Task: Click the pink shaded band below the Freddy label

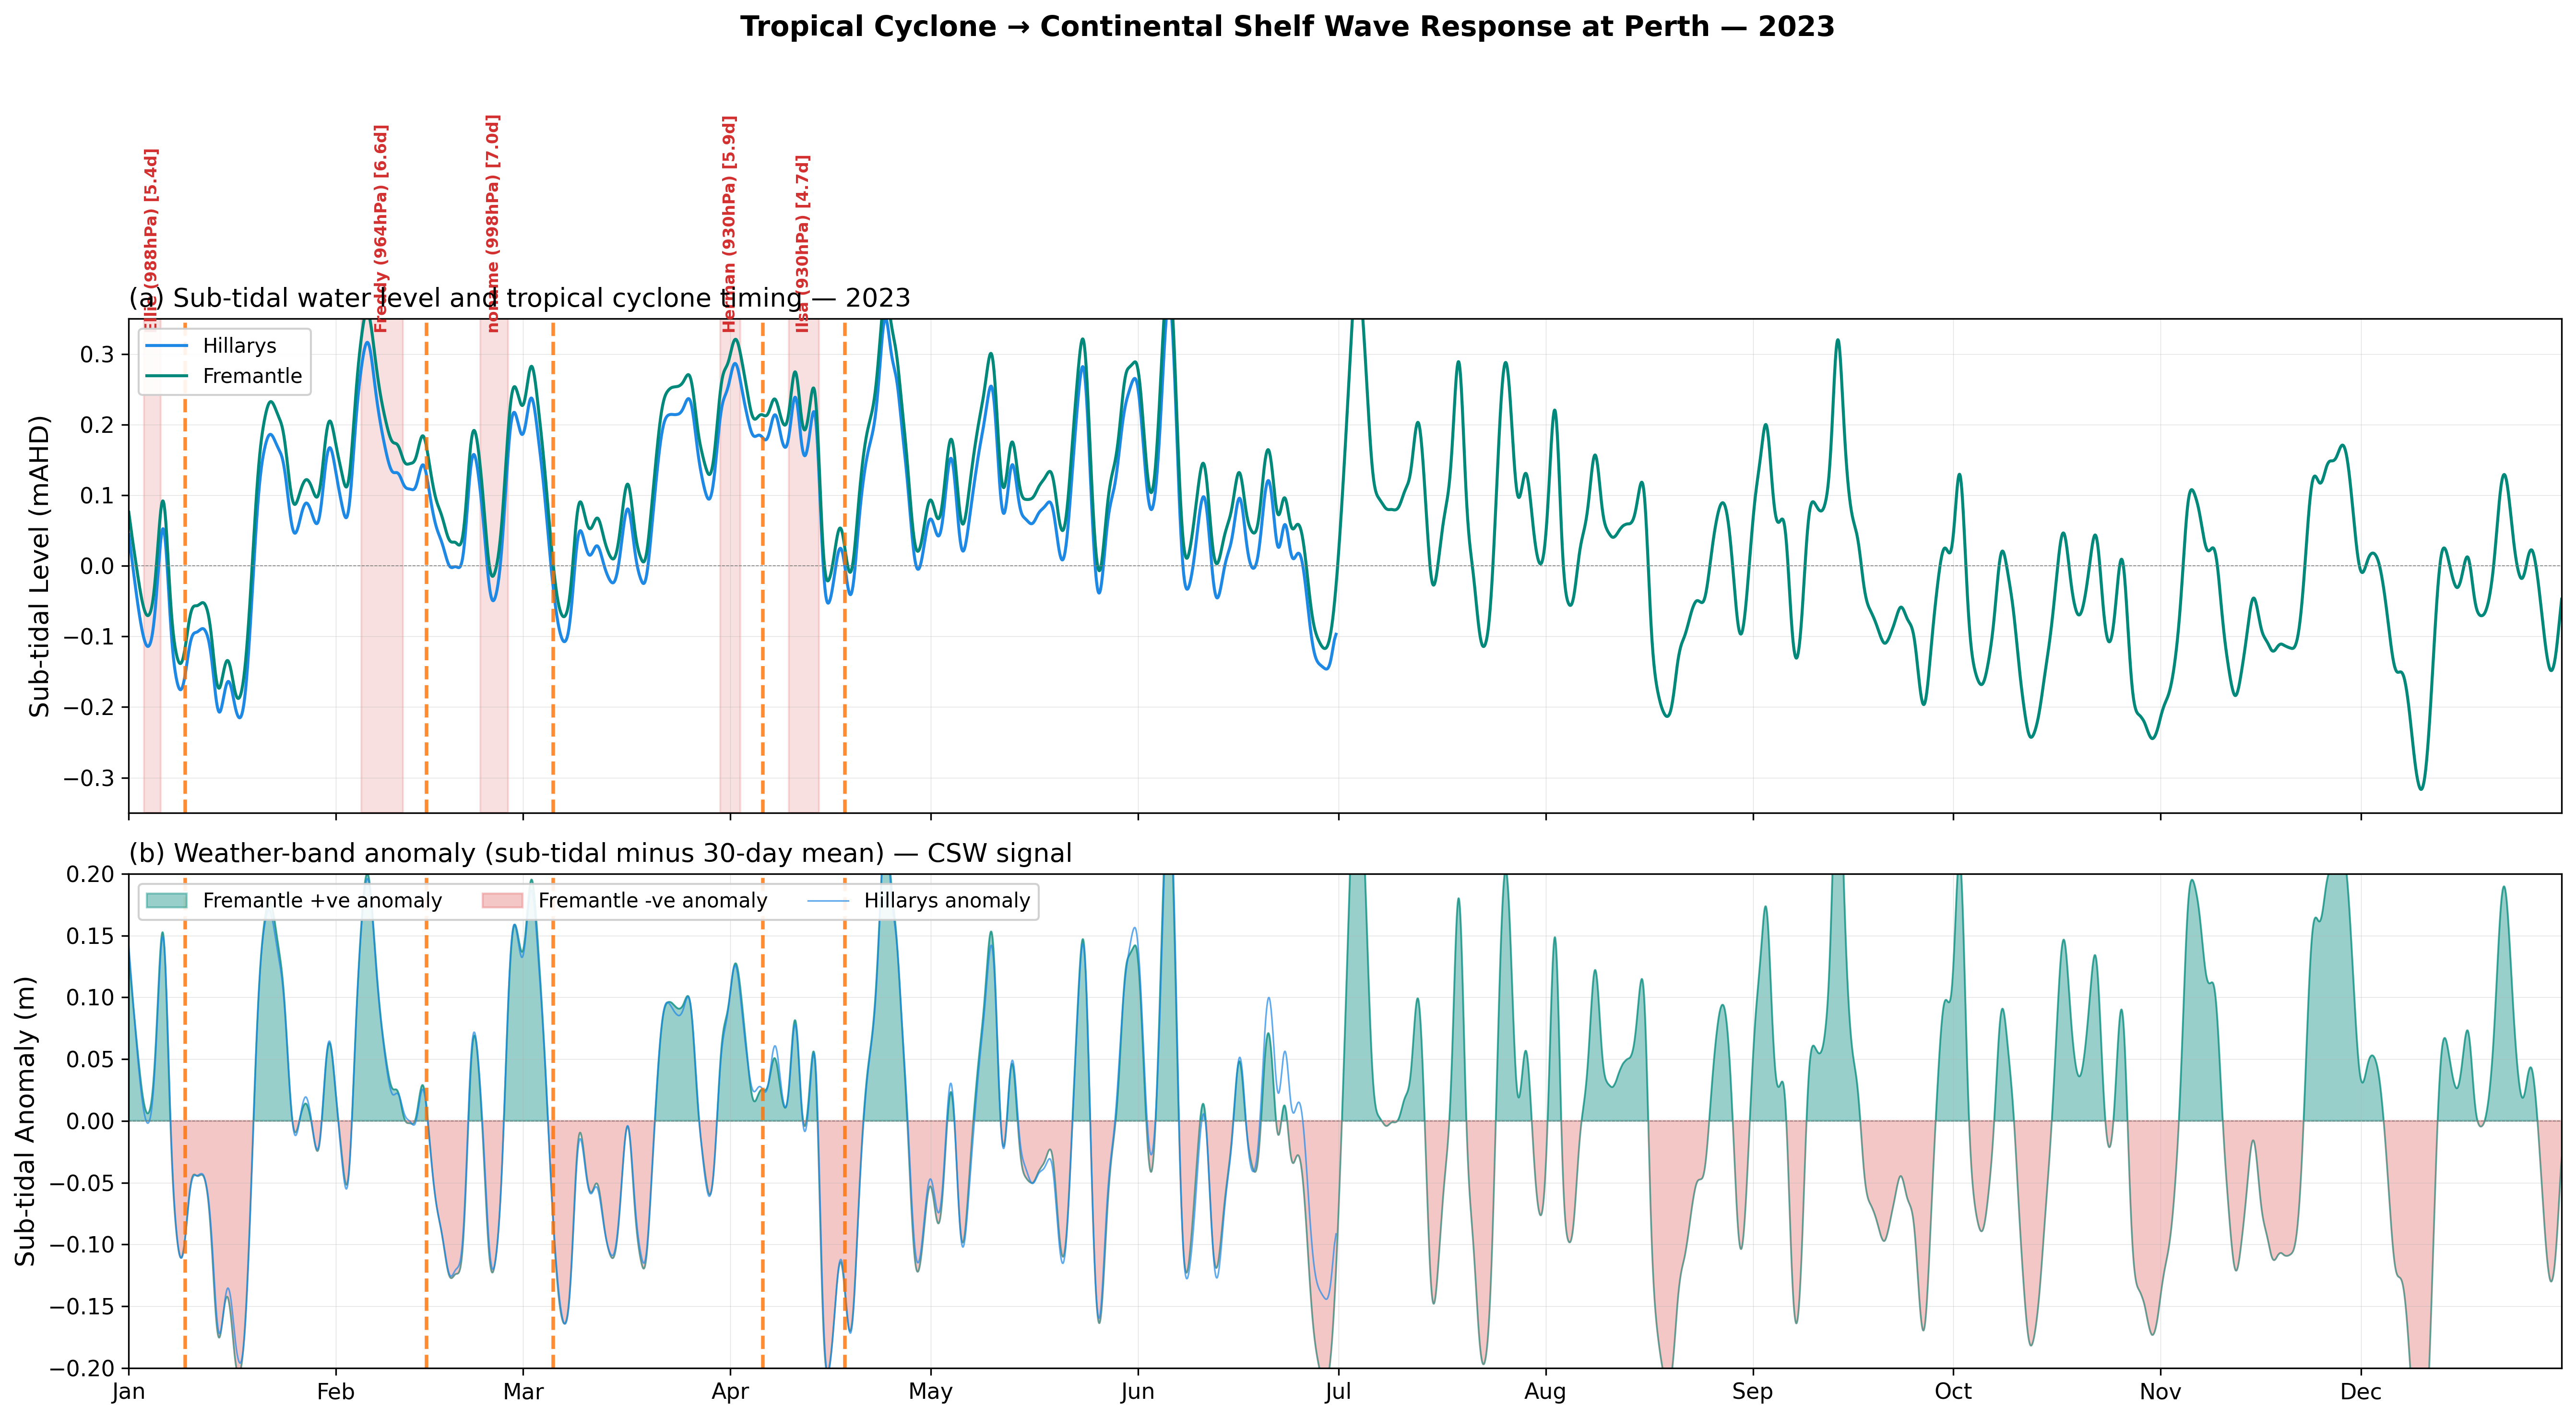Action: pyautogui.click(x=382, y=566)
